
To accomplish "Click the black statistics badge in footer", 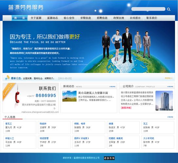I will [109, 158].
